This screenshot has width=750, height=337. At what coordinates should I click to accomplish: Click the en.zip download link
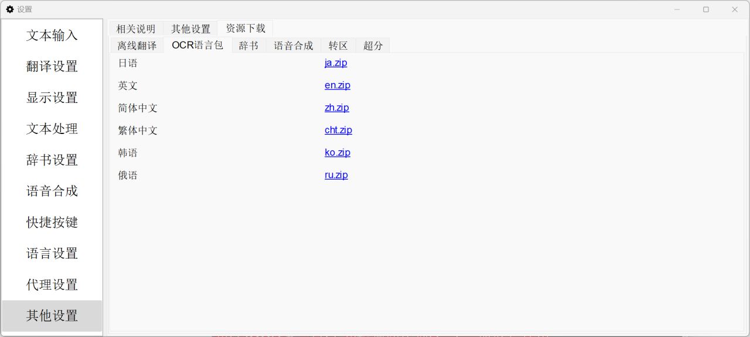click(x=337, y=85)
